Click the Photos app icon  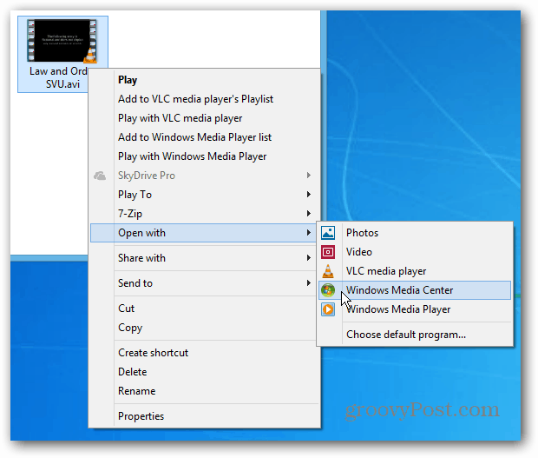point(328,233)
